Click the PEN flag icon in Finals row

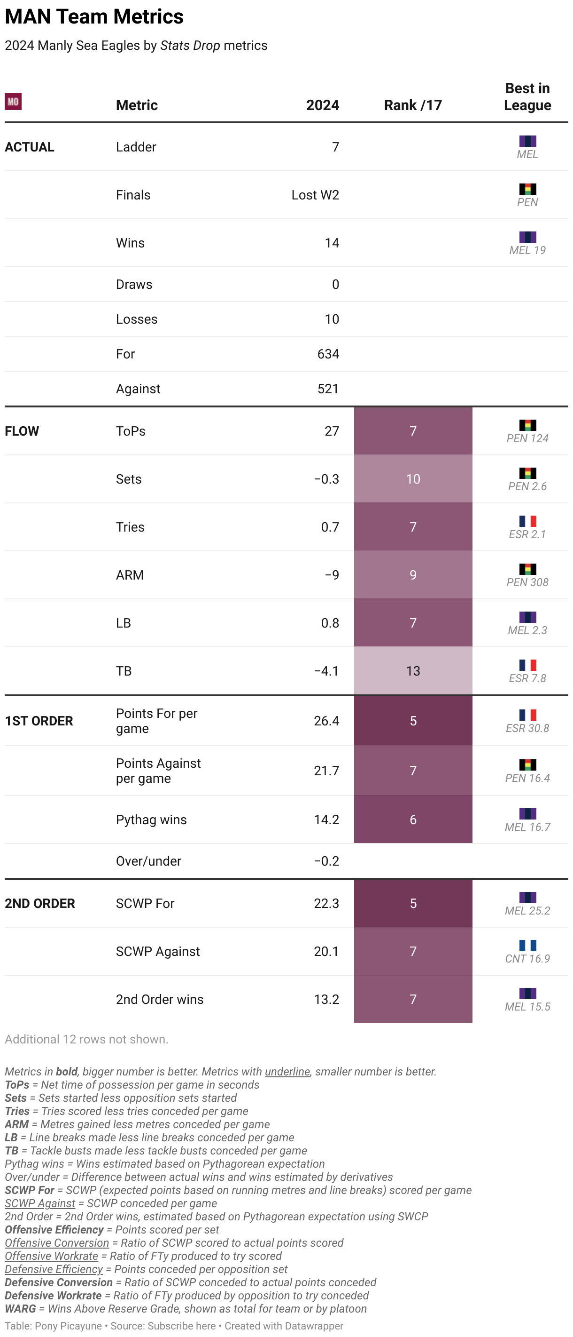pos(527,189)
